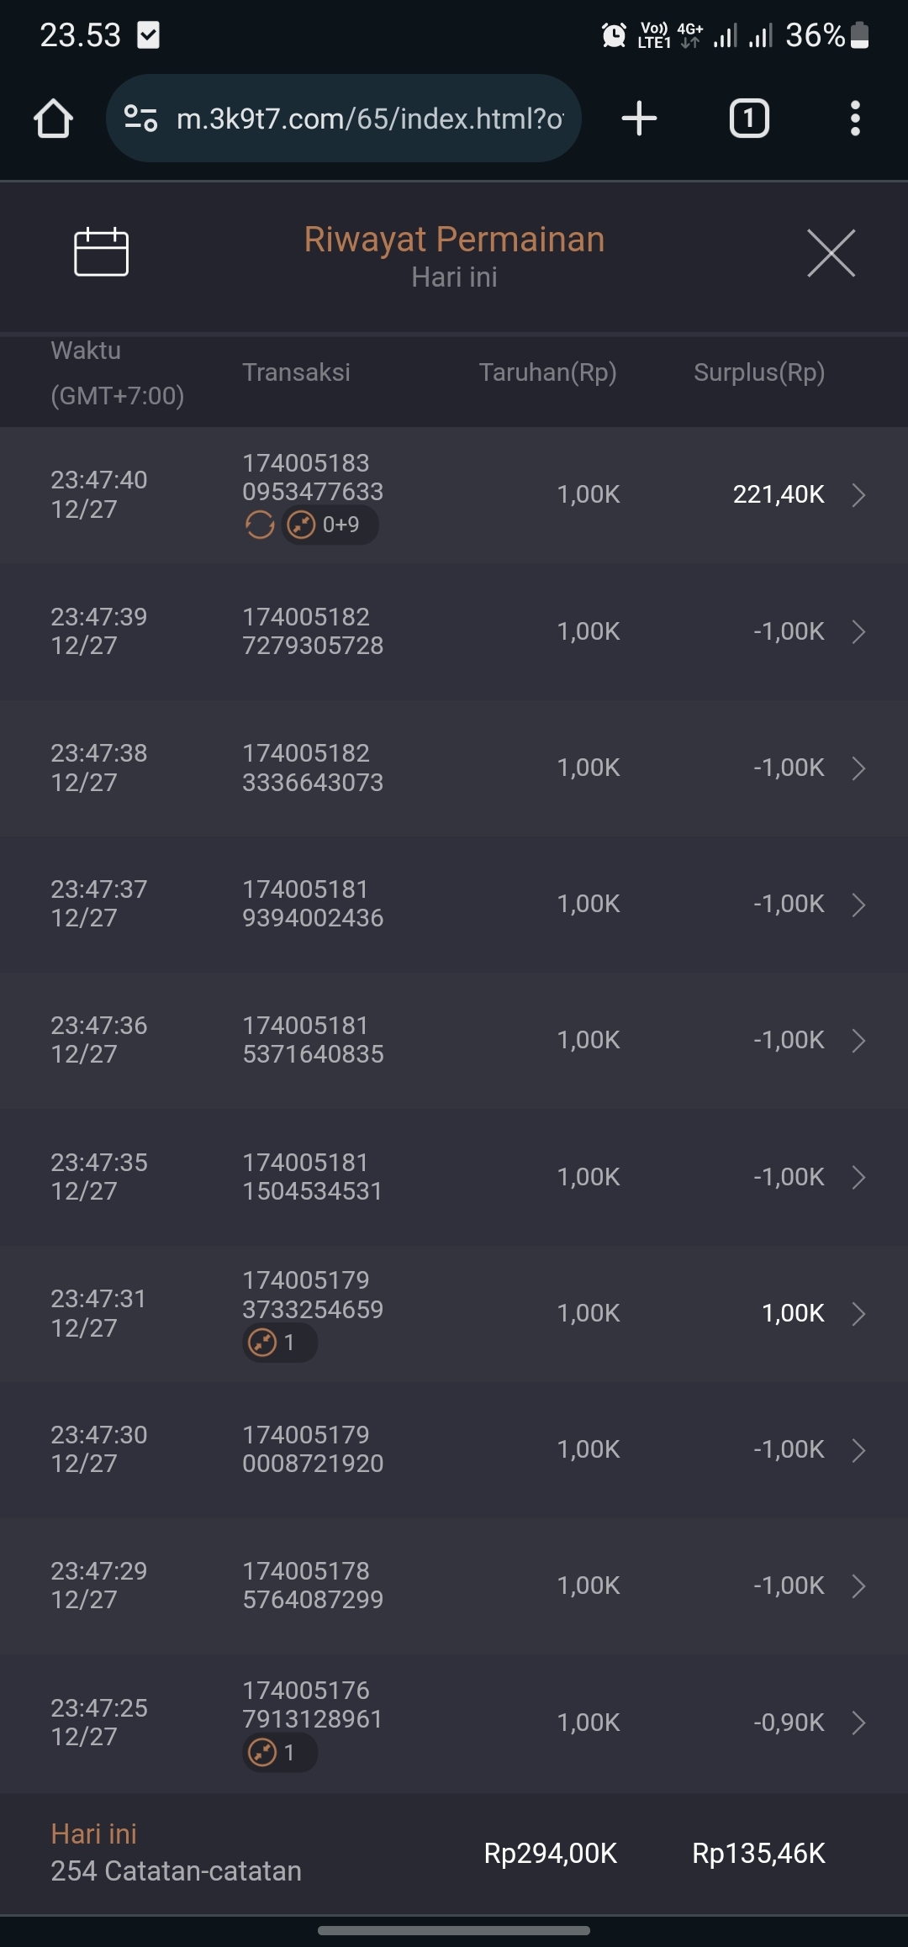Expand the 23:47:31 transaction with 1,00K surplus
908x1947 pixels.
[x=858, y=1313]
